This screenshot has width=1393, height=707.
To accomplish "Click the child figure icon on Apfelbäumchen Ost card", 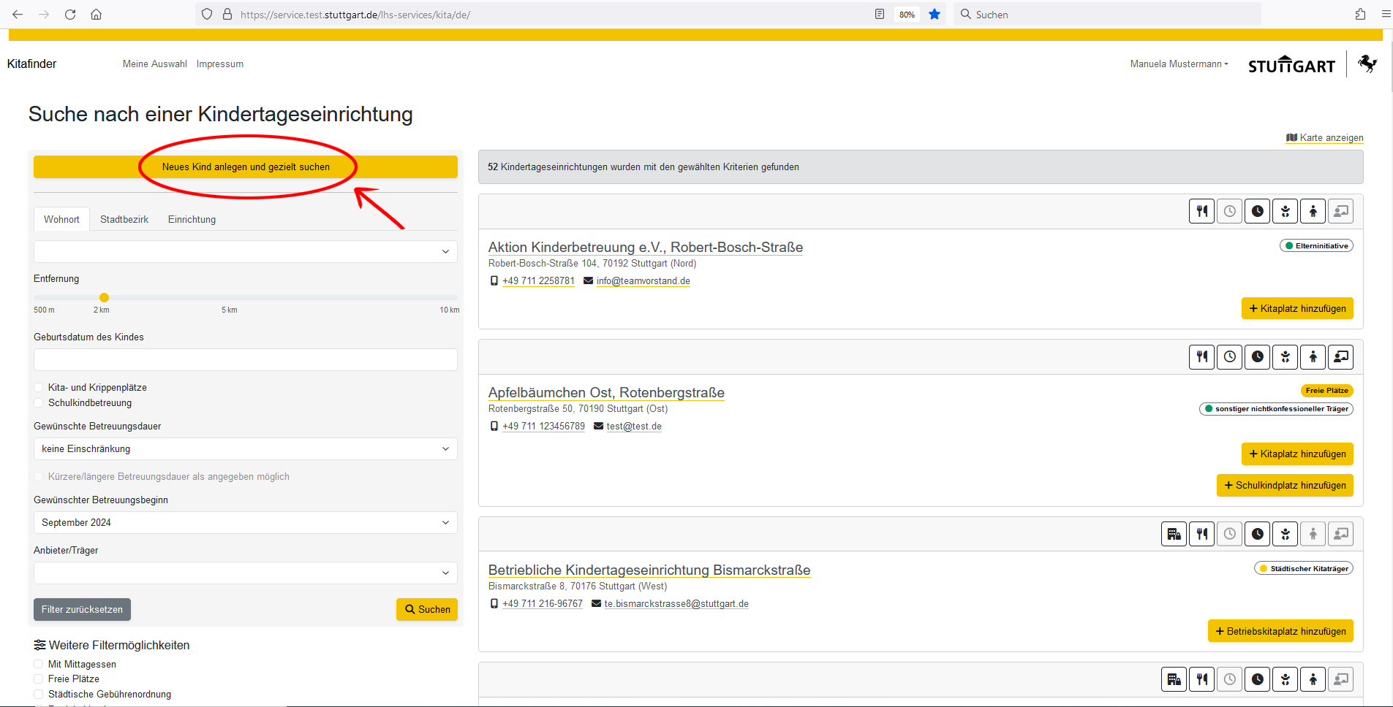I will [x=1313, y=357].
